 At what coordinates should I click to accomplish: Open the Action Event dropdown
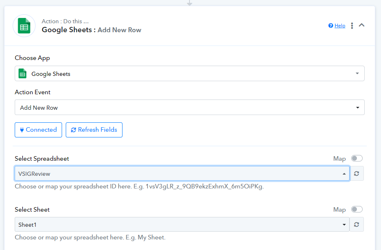[189, 107]
